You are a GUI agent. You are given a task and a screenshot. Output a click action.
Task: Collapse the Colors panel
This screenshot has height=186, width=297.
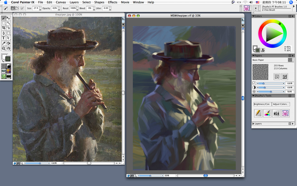click(x=253, y=16)
